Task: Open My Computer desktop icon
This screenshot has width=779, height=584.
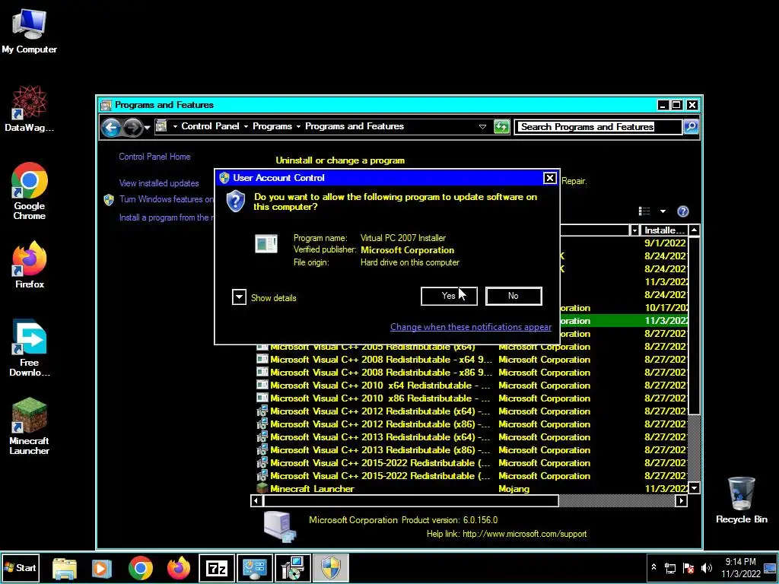Action: (x=30, y=30)
